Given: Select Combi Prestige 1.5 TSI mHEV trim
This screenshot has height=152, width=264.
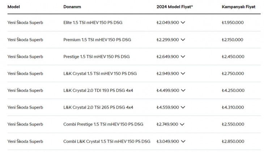Looking at the screenshot, I should point(103,124).
